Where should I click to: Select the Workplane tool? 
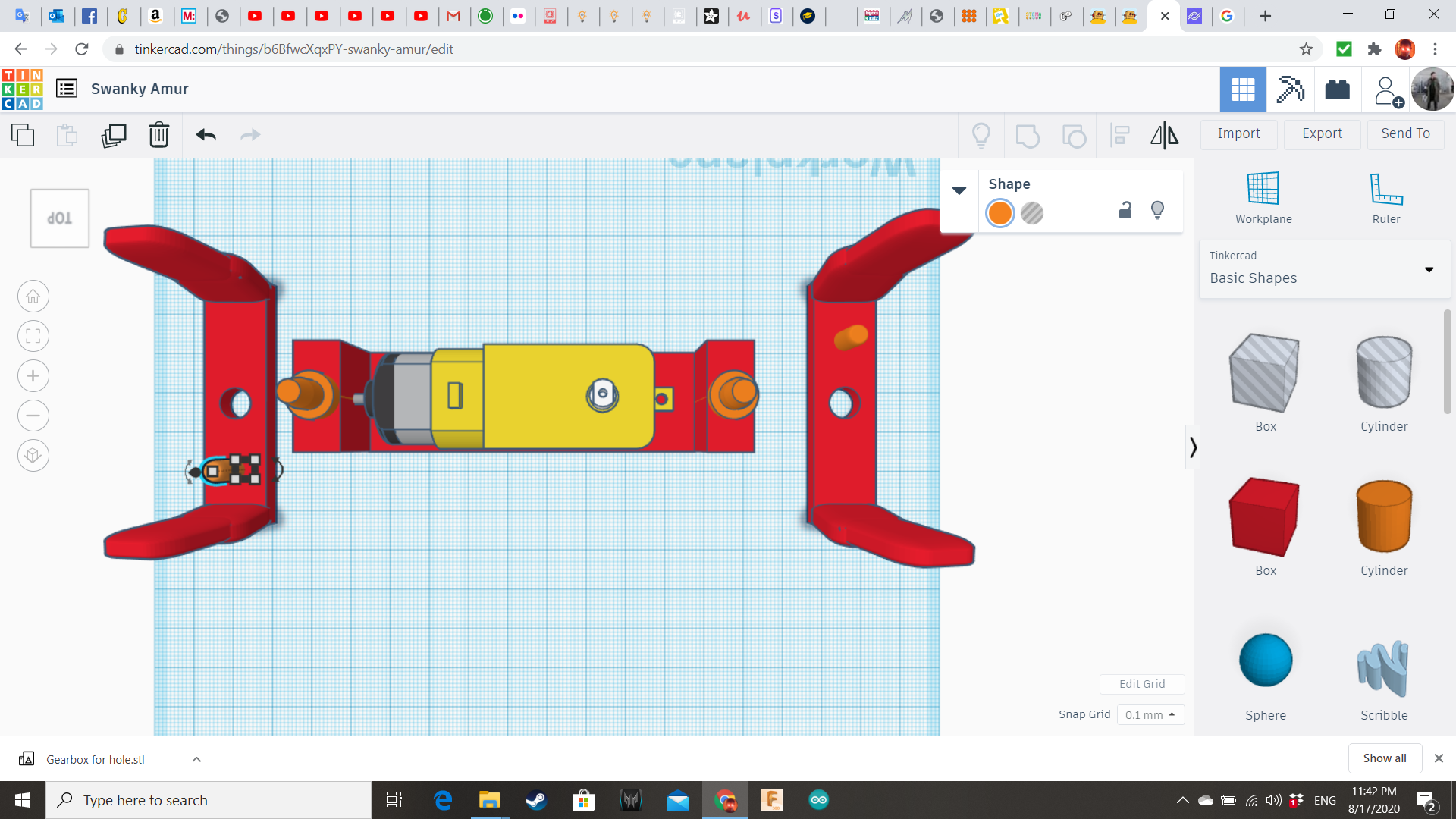(x=1262, y=196)
